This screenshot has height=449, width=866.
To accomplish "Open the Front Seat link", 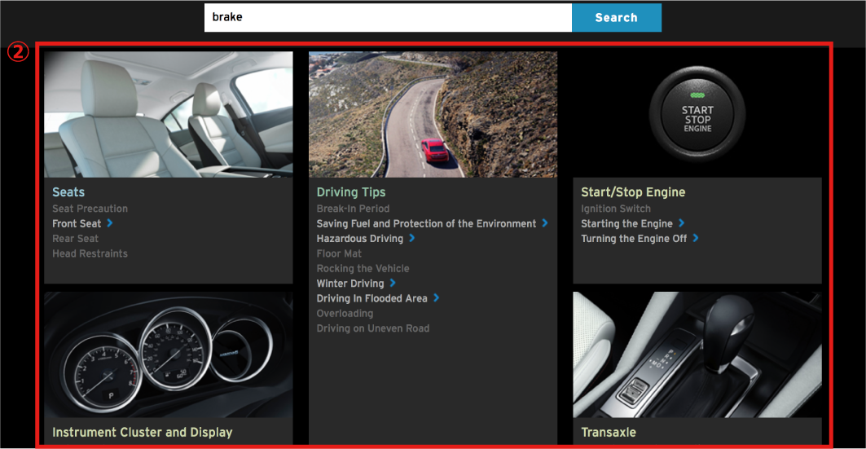I will (77, 224).
